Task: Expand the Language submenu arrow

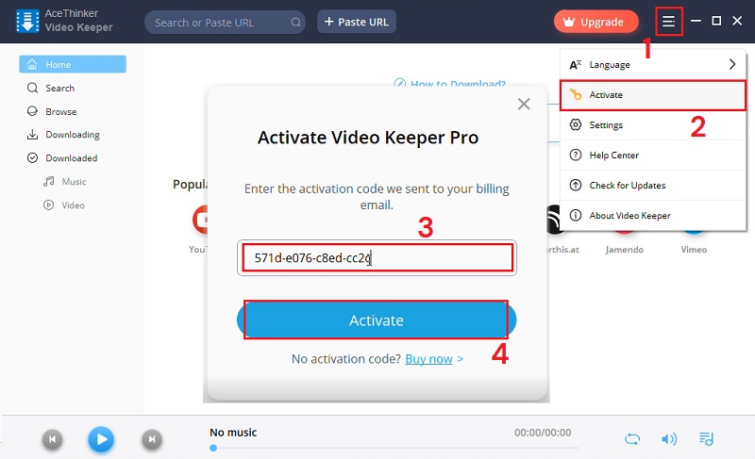Action: [732, 64]
